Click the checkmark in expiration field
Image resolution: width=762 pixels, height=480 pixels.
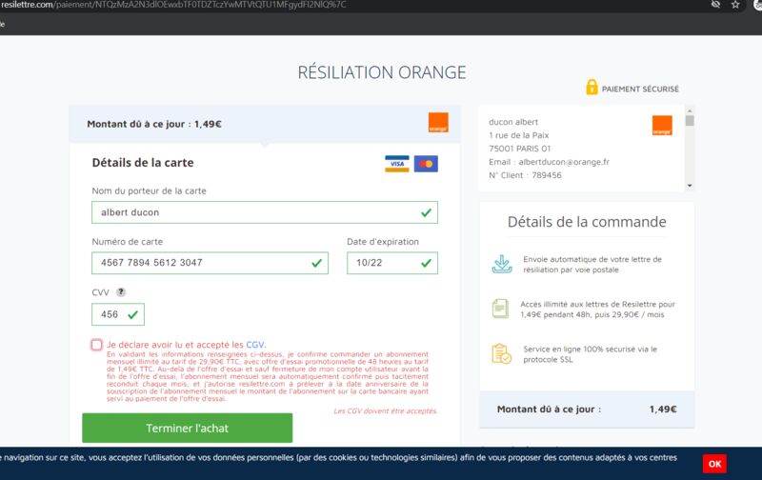tap(426, 263)
